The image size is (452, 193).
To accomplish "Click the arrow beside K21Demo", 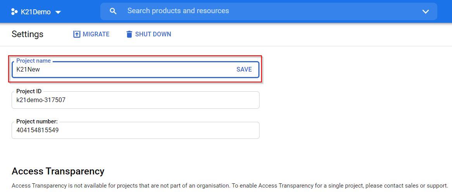I will click(58, 12).
